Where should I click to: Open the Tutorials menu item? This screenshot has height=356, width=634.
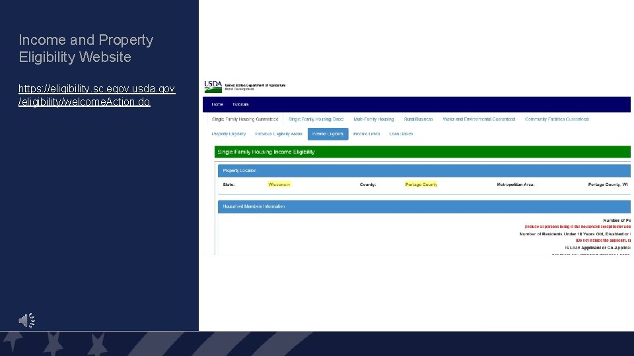240,105
